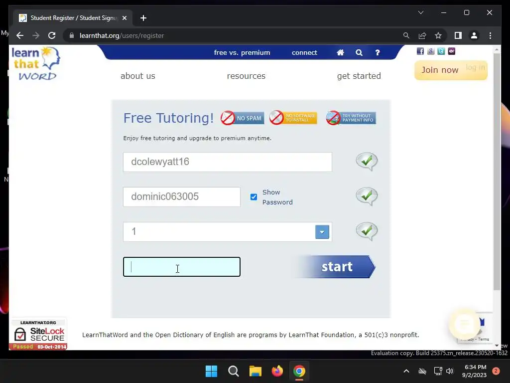The width and height of the screenshot is (510, 383).
Task: Click the reCAPTCHA Terms link
Action: click(483, 339)
